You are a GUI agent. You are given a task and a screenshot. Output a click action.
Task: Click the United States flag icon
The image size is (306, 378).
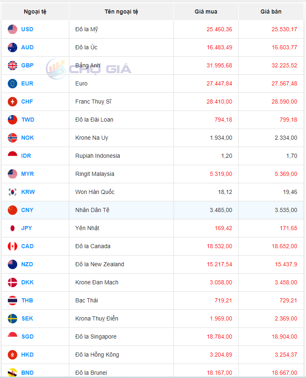coord(12,29)
